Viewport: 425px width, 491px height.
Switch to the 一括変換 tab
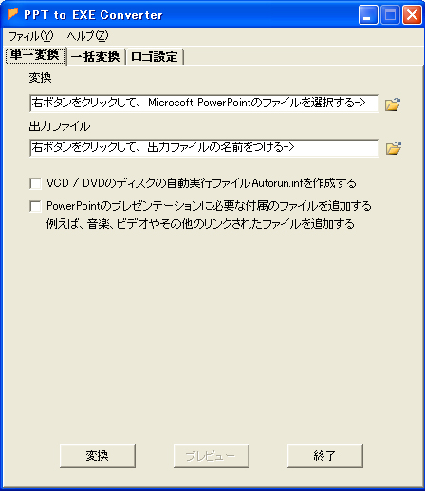(x=96, y=57)
